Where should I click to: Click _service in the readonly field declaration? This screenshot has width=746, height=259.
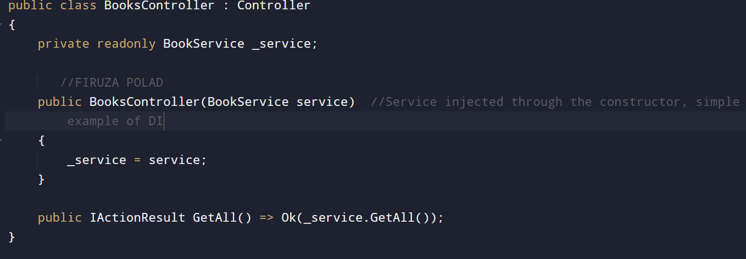(281, 44)
